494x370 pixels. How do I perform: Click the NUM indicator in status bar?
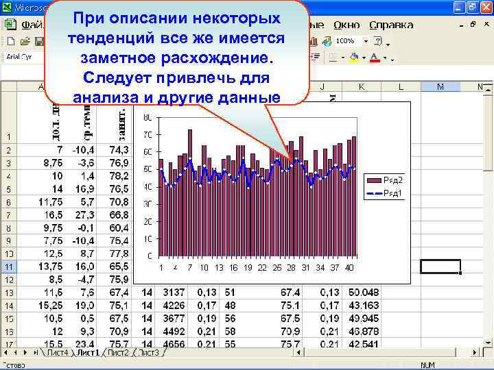(427, 365)
